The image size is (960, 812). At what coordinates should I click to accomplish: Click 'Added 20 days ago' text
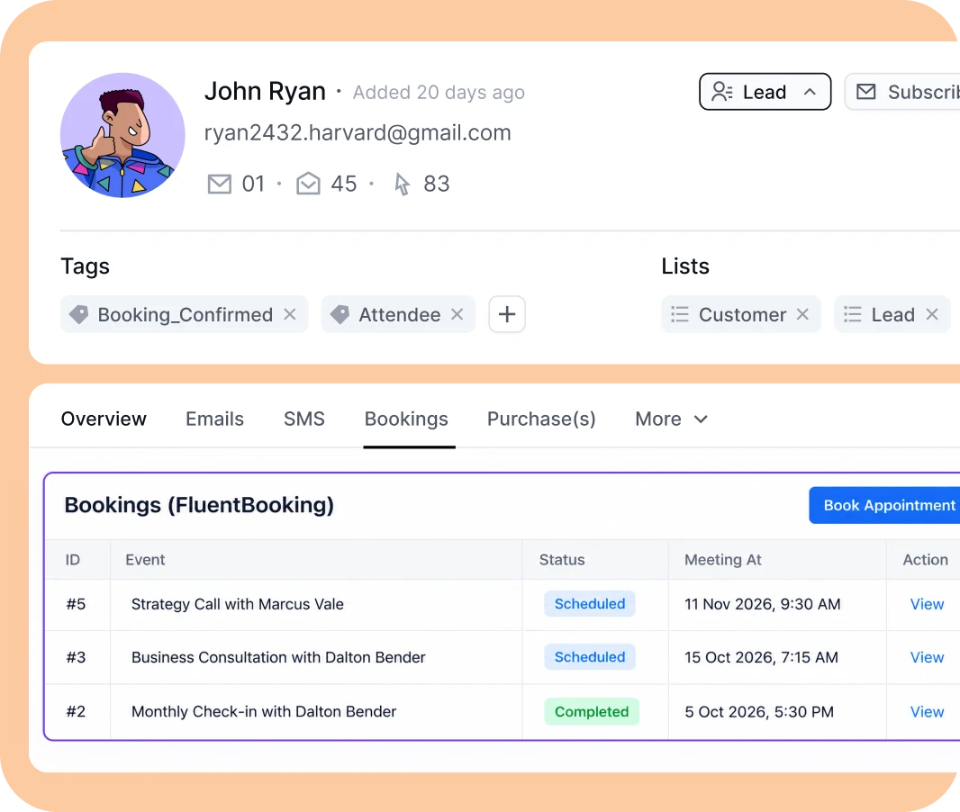point(439,92)
